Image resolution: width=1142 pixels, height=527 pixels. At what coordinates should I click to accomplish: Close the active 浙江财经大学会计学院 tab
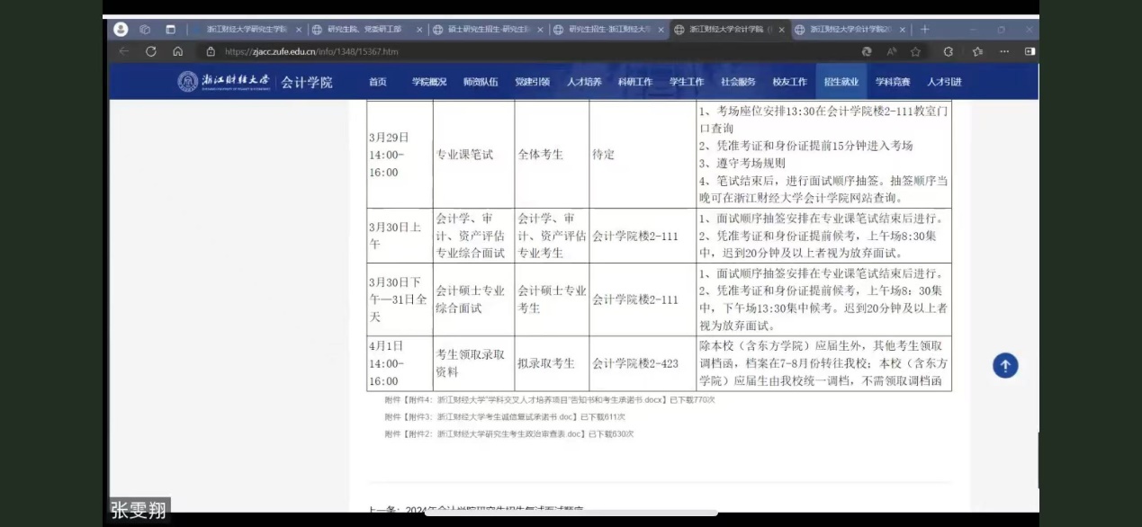coord(781,30)
